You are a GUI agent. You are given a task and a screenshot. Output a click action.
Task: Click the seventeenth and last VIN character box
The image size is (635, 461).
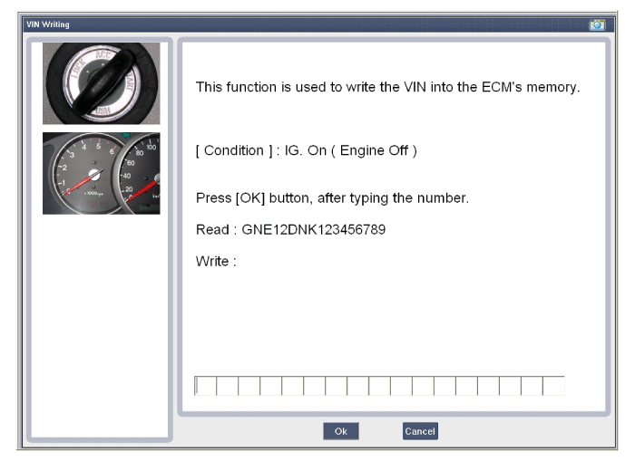point(553,386)
